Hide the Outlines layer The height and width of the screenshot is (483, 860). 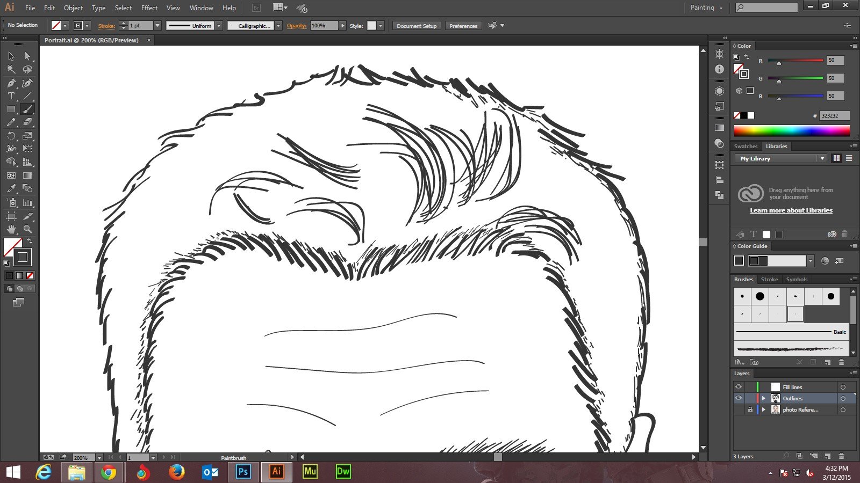coord(739,398)
